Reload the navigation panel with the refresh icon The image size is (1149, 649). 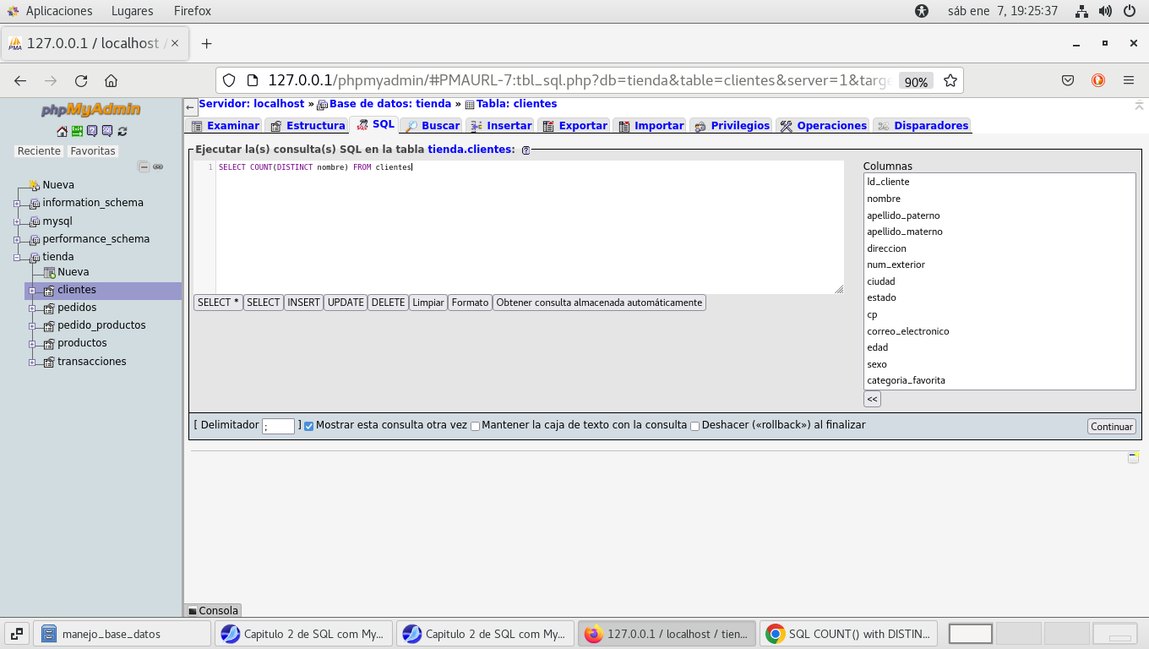(123, 131)
